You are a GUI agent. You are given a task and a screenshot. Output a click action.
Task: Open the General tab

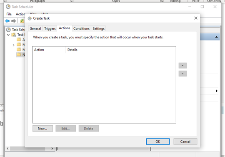click(x=35, y=29)
